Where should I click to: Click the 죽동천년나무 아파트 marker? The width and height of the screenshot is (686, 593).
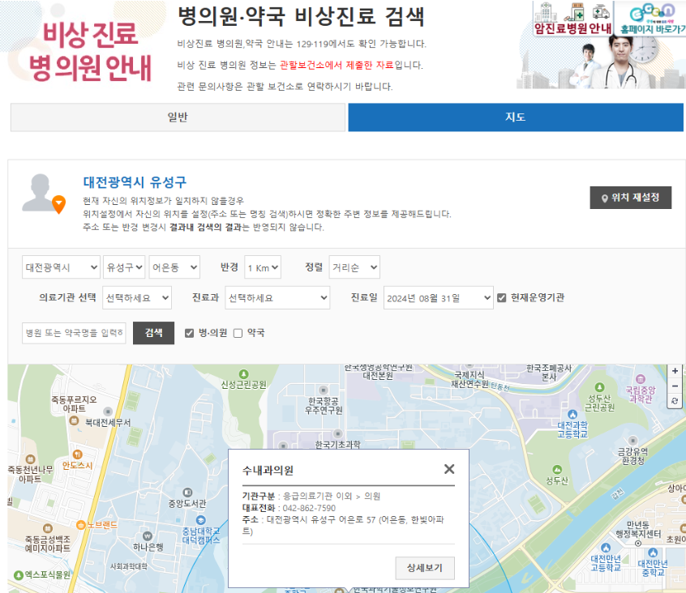pyautogui.click(x=30, y=459)
